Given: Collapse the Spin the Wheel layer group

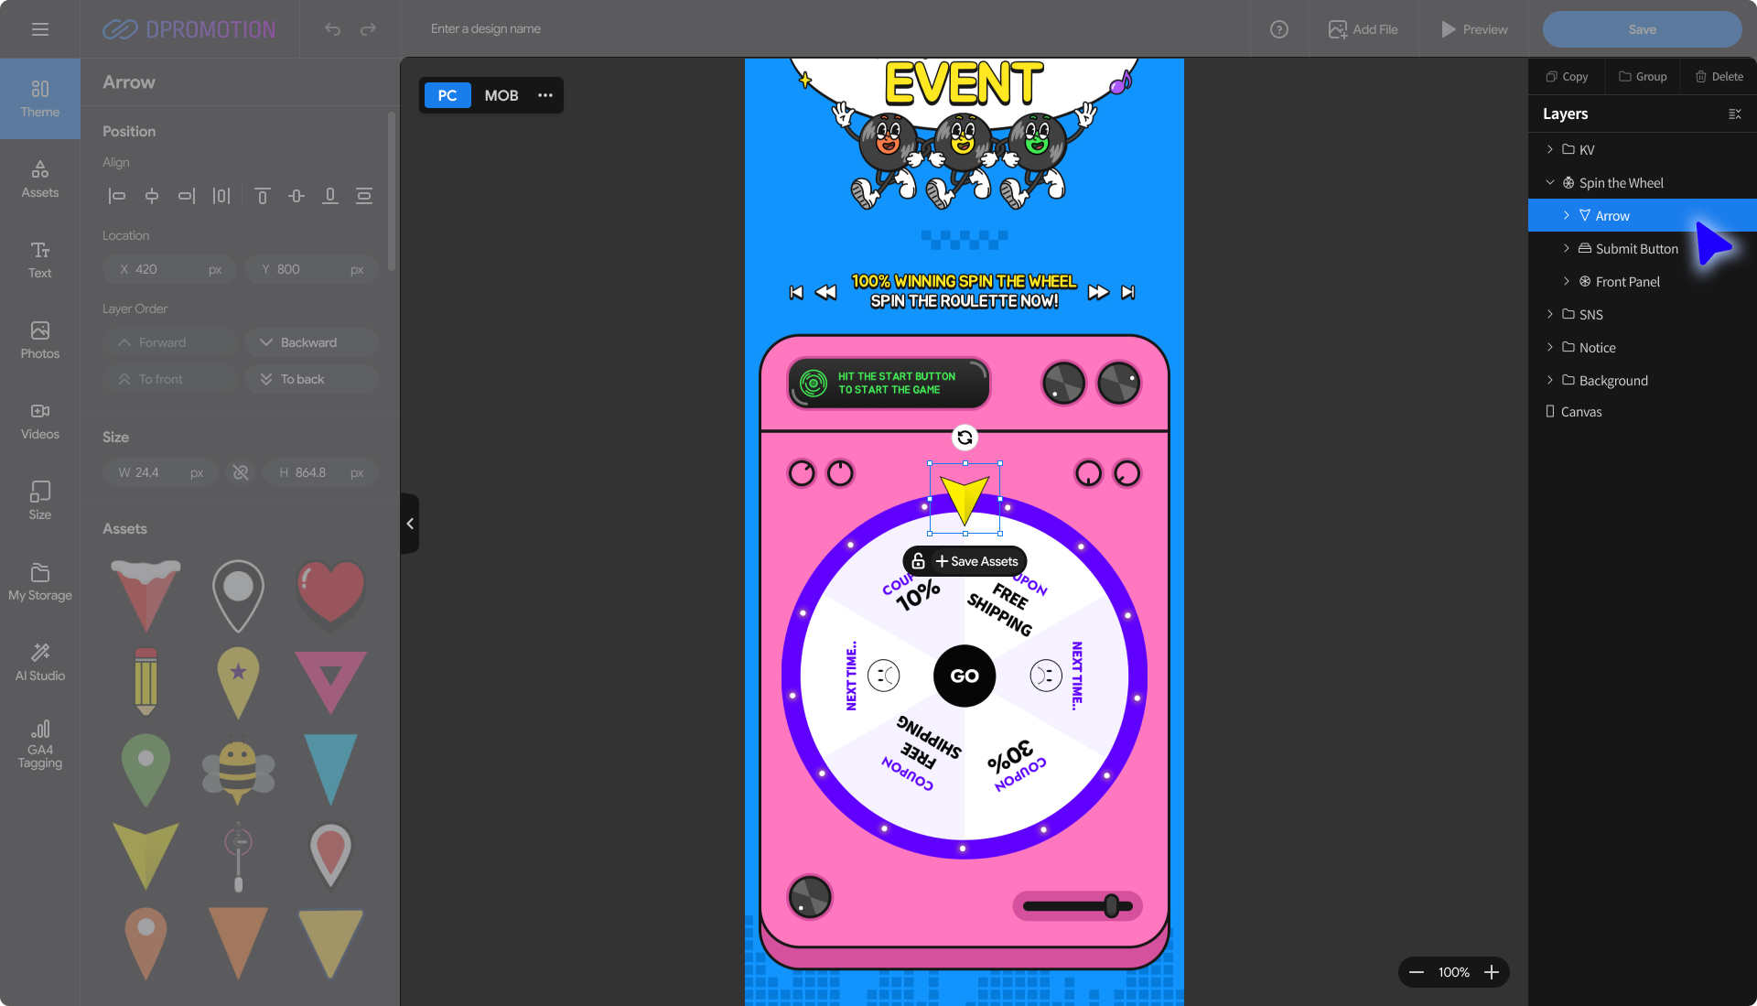Looking at the screenshot, I should [x=1549, y=183].
